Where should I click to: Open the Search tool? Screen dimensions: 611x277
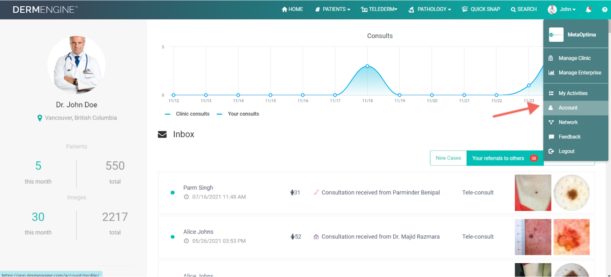(524, 9)
